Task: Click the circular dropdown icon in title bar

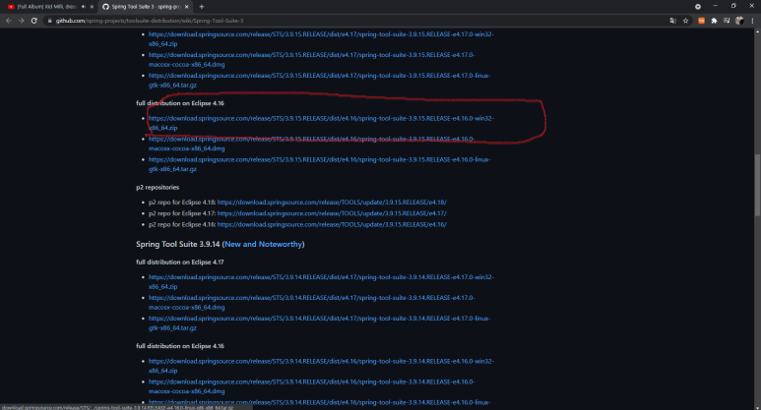Action: [x=698, y=7]
